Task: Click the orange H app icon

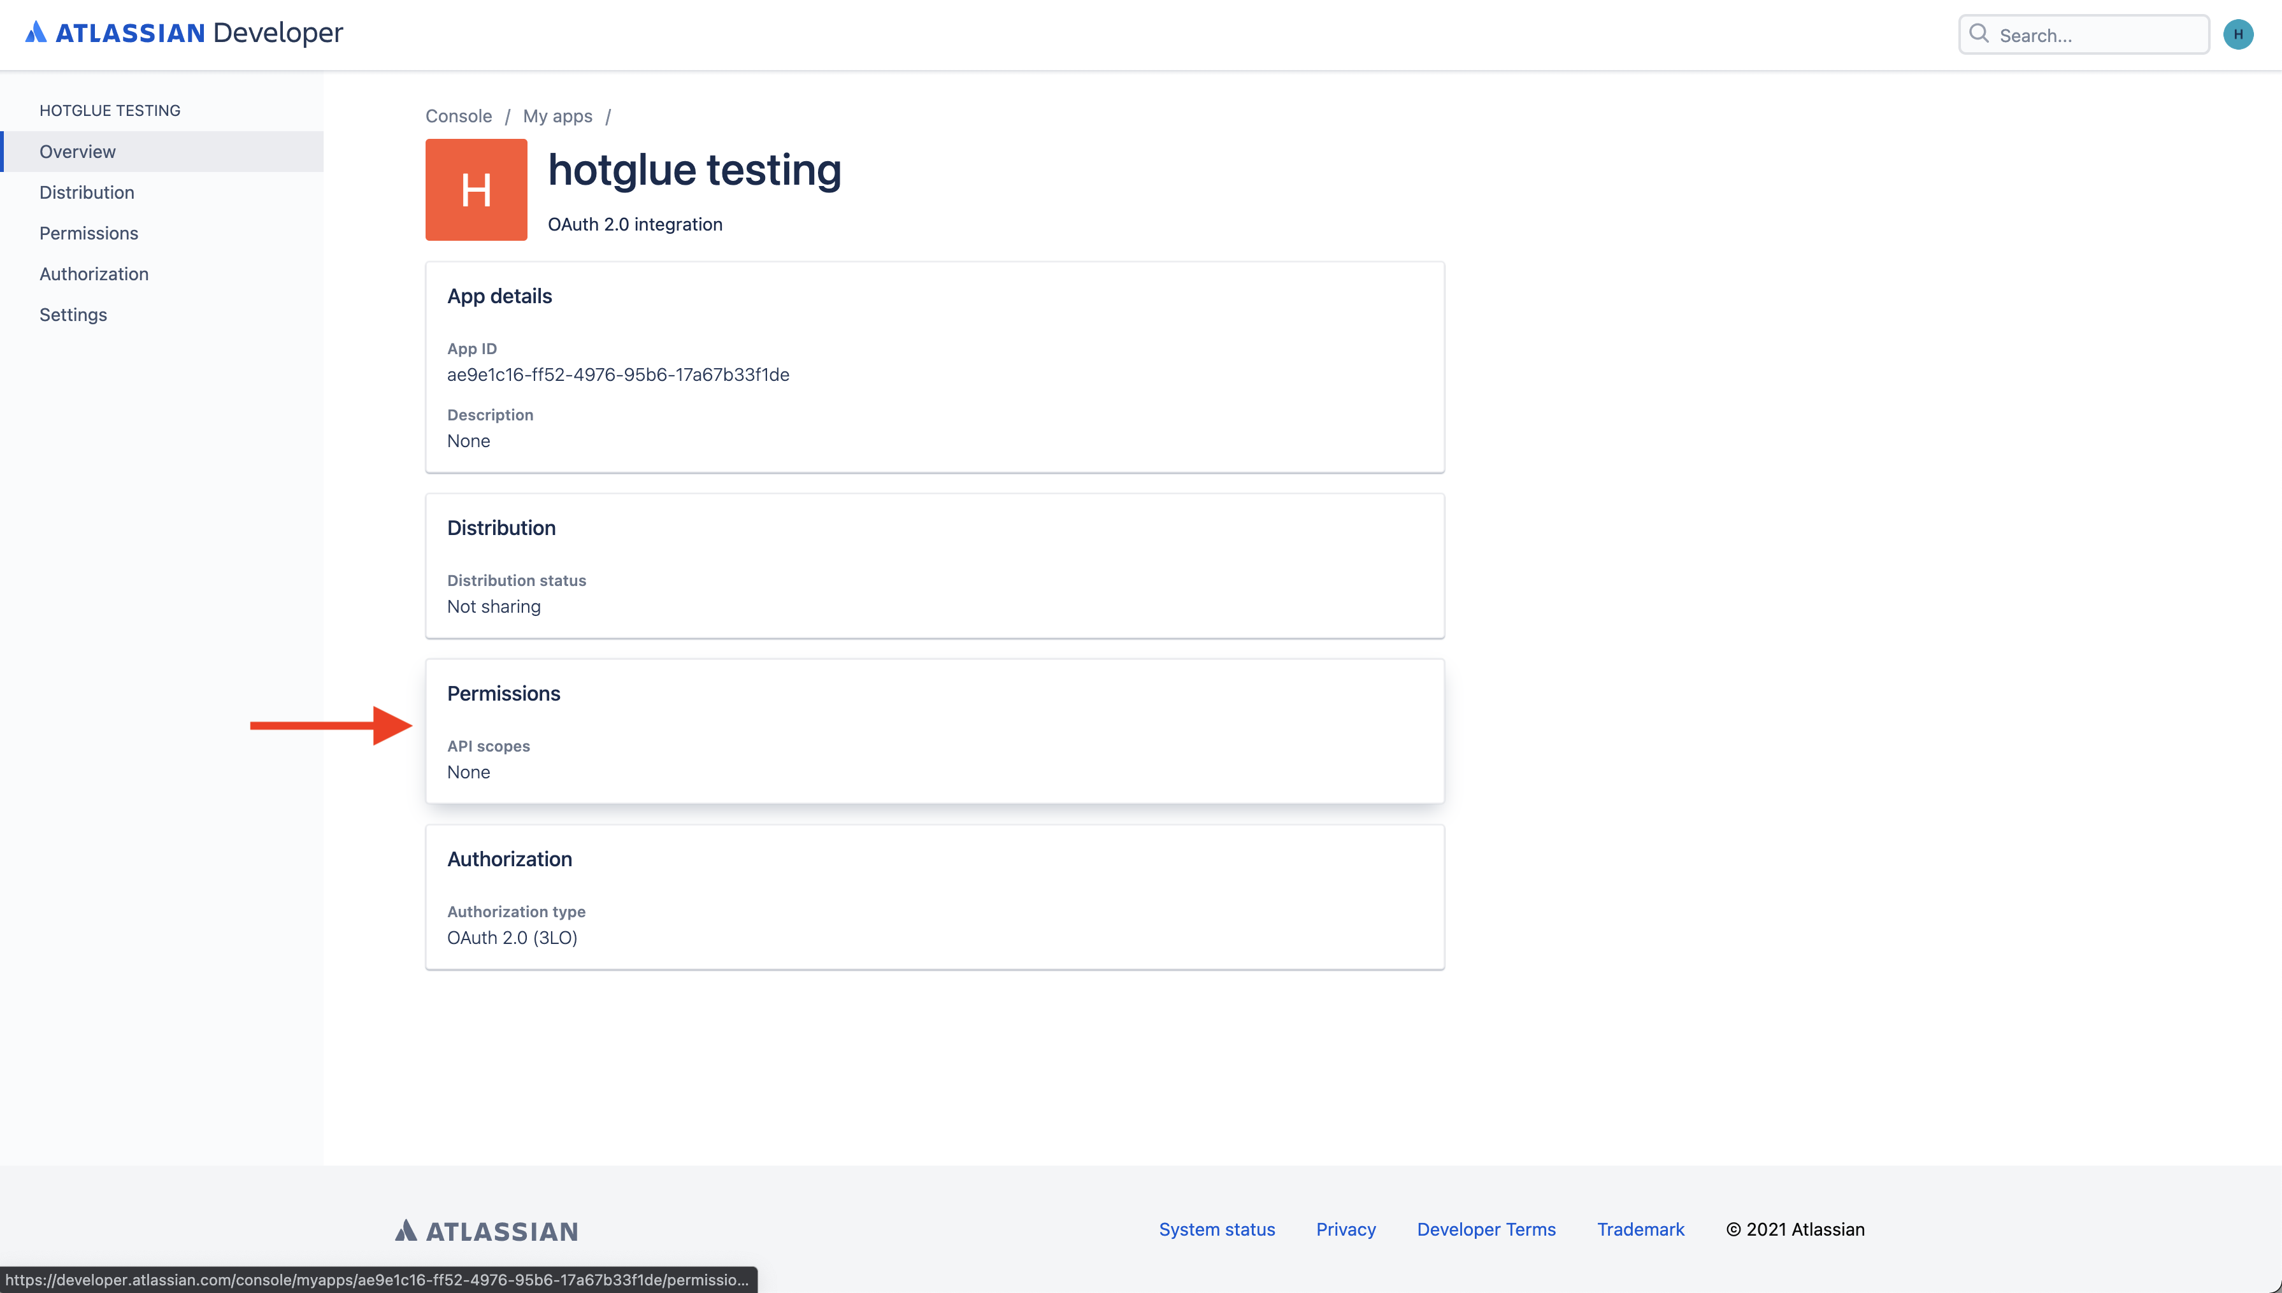Action: click(476, 189)
